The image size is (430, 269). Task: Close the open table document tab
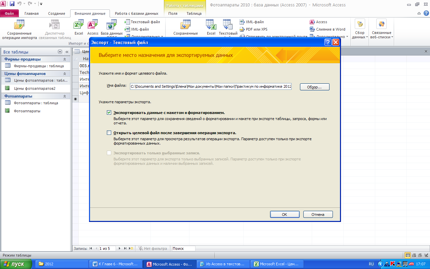pos(426,51)
